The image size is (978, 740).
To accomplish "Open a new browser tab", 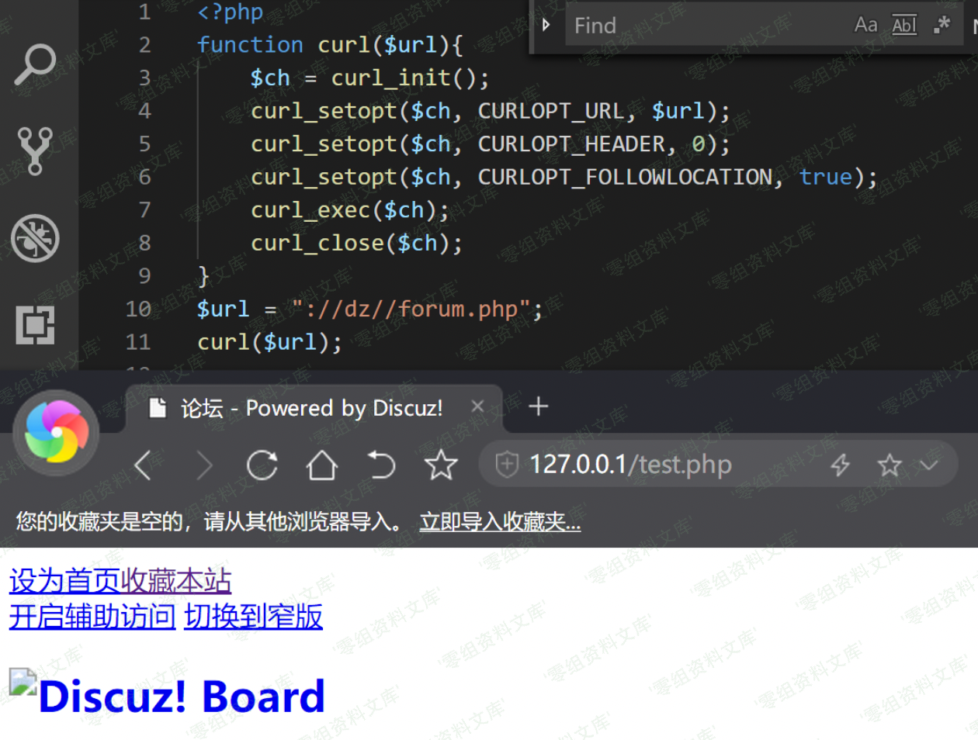I will point(538,406).
